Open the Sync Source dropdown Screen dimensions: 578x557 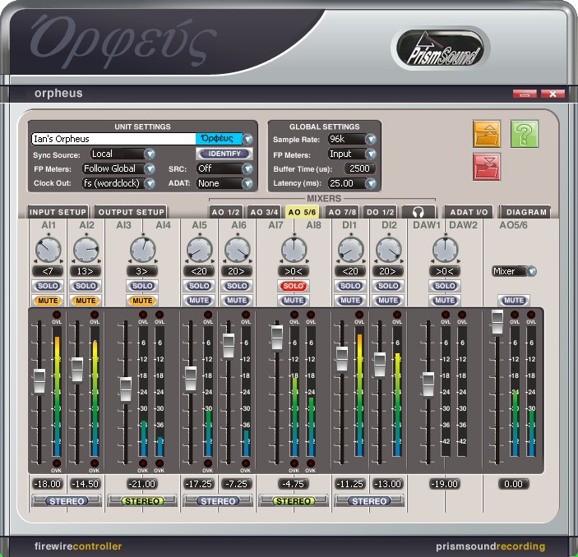150,154
